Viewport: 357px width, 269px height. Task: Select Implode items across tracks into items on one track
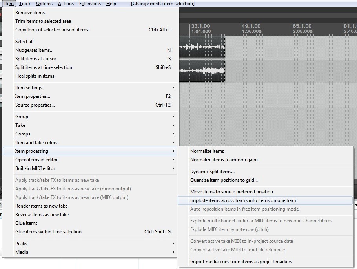tap(265, 200)
